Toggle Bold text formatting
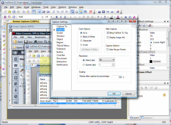Viewport: 171px width, 125px height. pyautogui.click(x=57, y=17)
